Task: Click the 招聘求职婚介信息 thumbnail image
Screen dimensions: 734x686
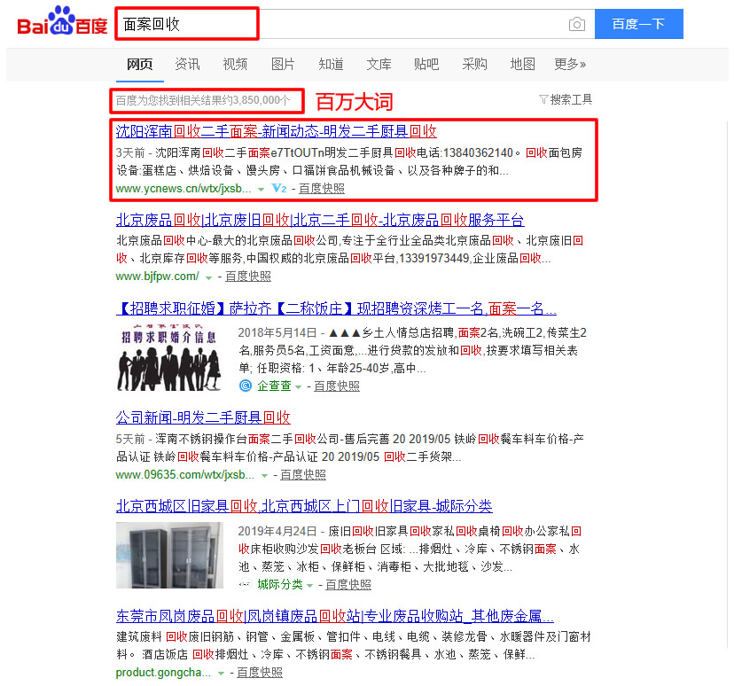Action: 169,358
